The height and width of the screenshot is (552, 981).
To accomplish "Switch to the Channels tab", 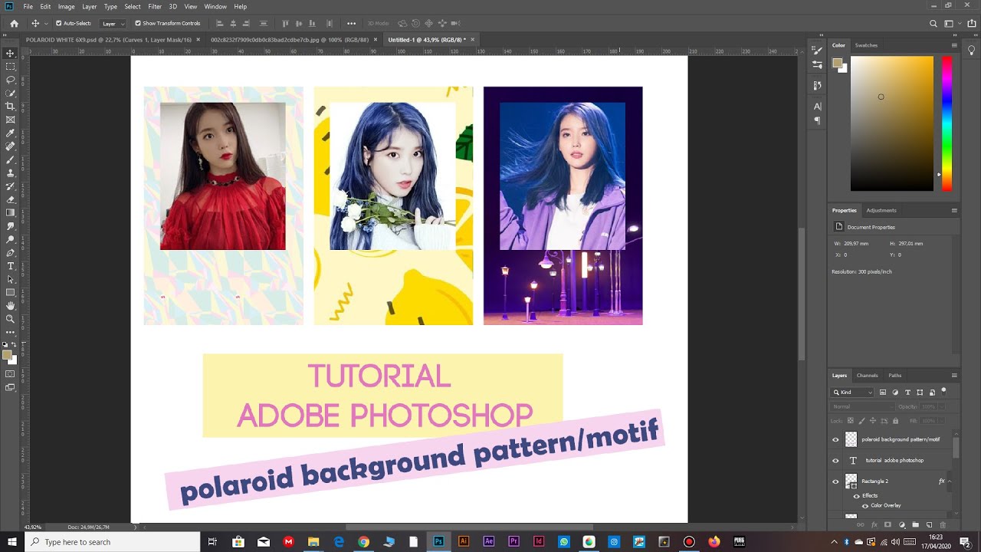I will tap(867, 376).
